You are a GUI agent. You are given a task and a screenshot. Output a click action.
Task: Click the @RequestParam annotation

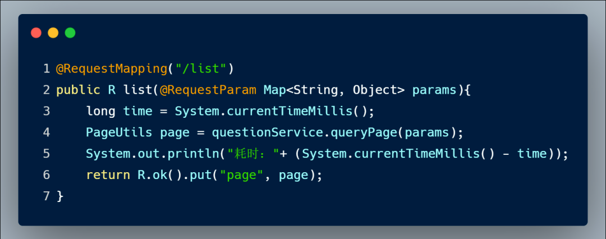(x=208, y=90)
